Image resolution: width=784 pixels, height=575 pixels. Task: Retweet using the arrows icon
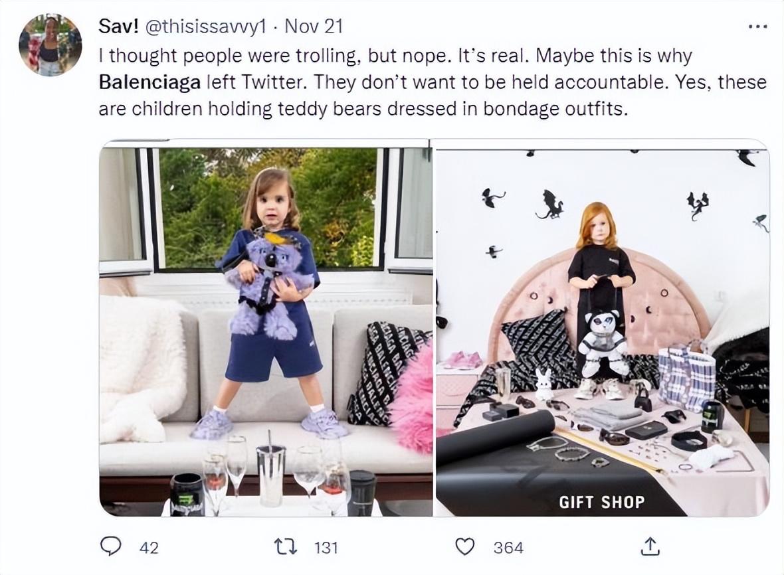point(286,546)
